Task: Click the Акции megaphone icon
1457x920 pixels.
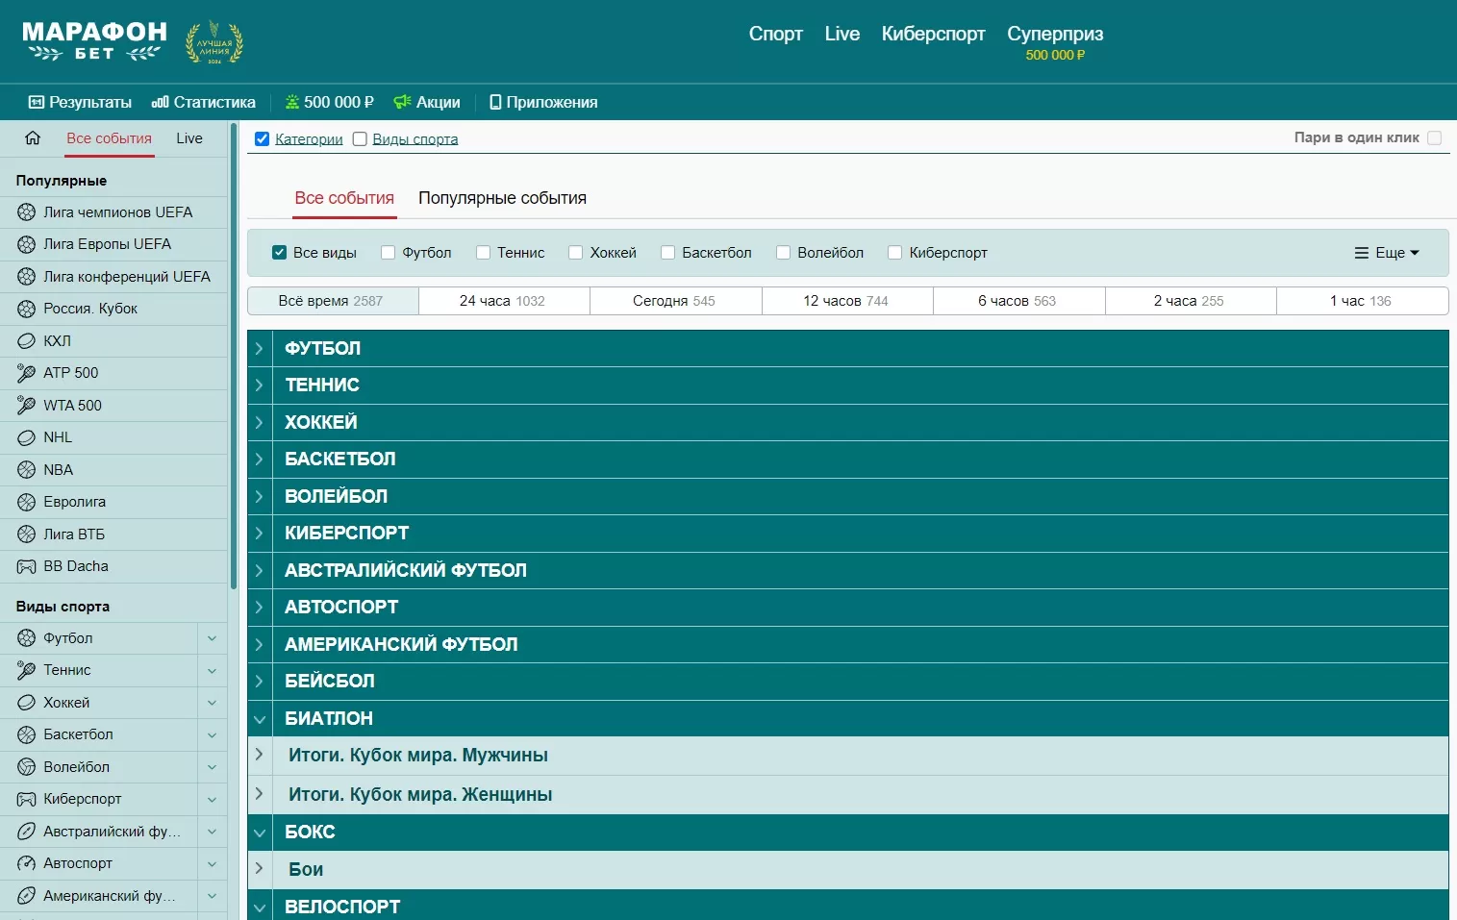Action: [x=402, y=102]
